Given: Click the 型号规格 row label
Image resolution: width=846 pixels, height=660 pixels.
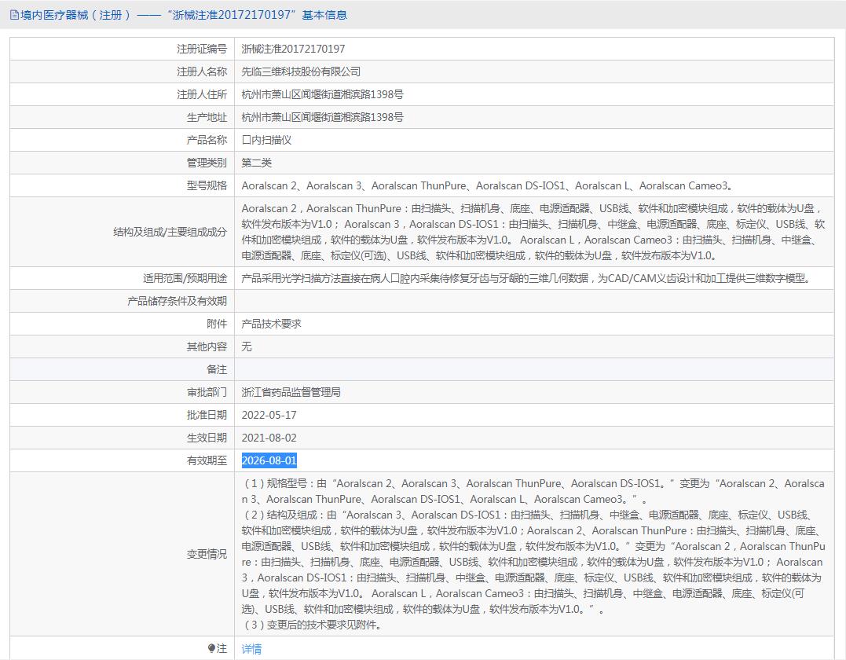Looking at the screenshot, I should tap(207, 185).
